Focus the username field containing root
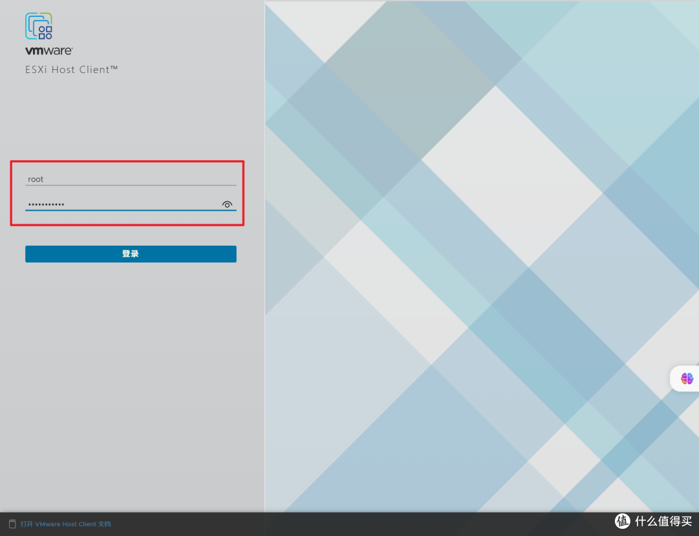699x536 pixels. tap(131, 179)
